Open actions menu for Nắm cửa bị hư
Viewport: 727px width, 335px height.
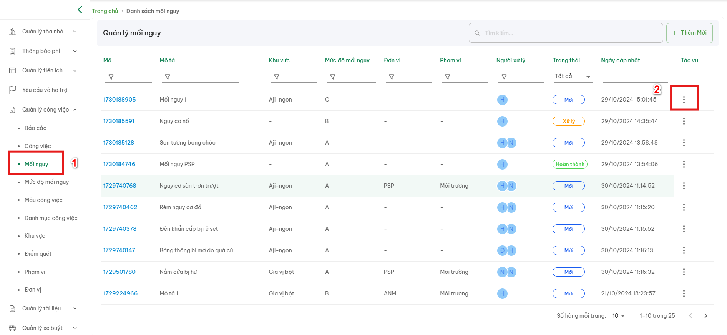coord(684,272)
